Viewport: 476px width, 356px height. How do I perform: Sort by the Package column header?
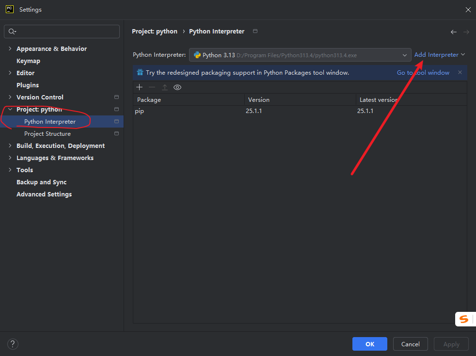(189, 99)
